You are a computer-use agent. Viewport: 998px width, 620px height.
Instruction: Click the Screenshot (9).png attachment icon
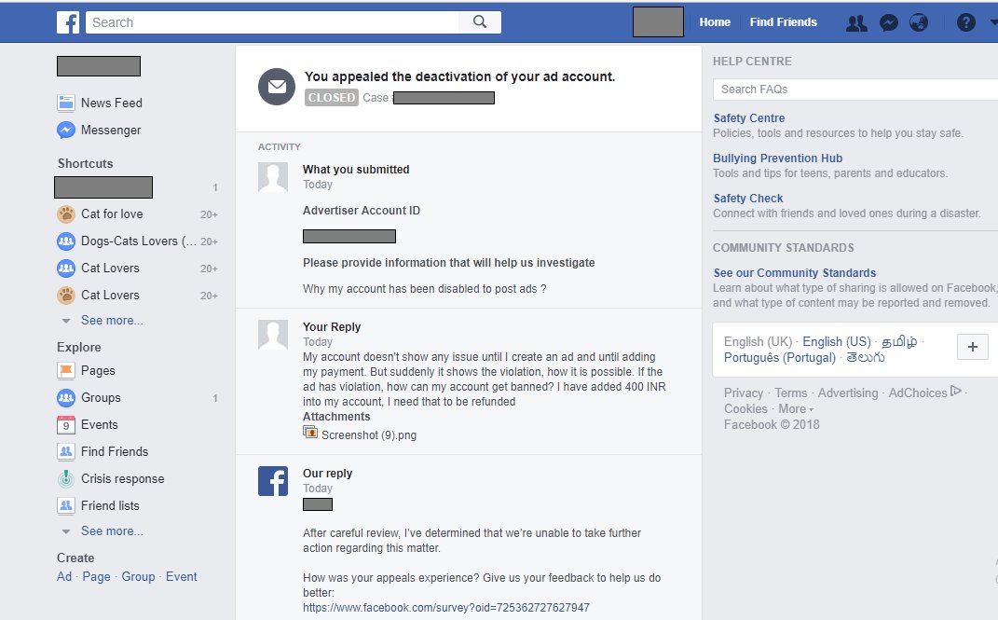point(310,433)
